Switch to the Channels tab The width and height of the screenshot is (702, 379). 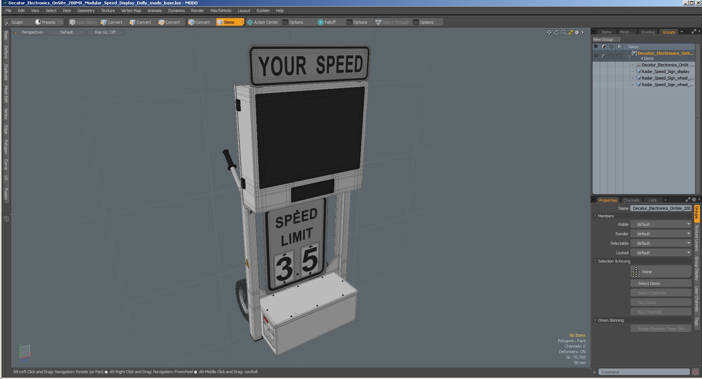631,200
